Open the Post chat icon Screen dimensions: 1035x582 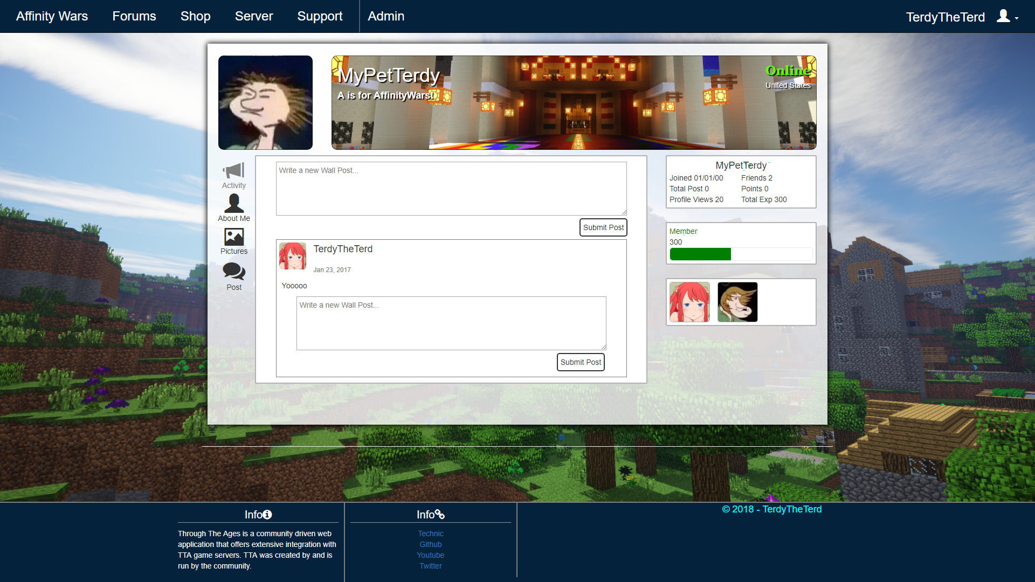[233, 273]
